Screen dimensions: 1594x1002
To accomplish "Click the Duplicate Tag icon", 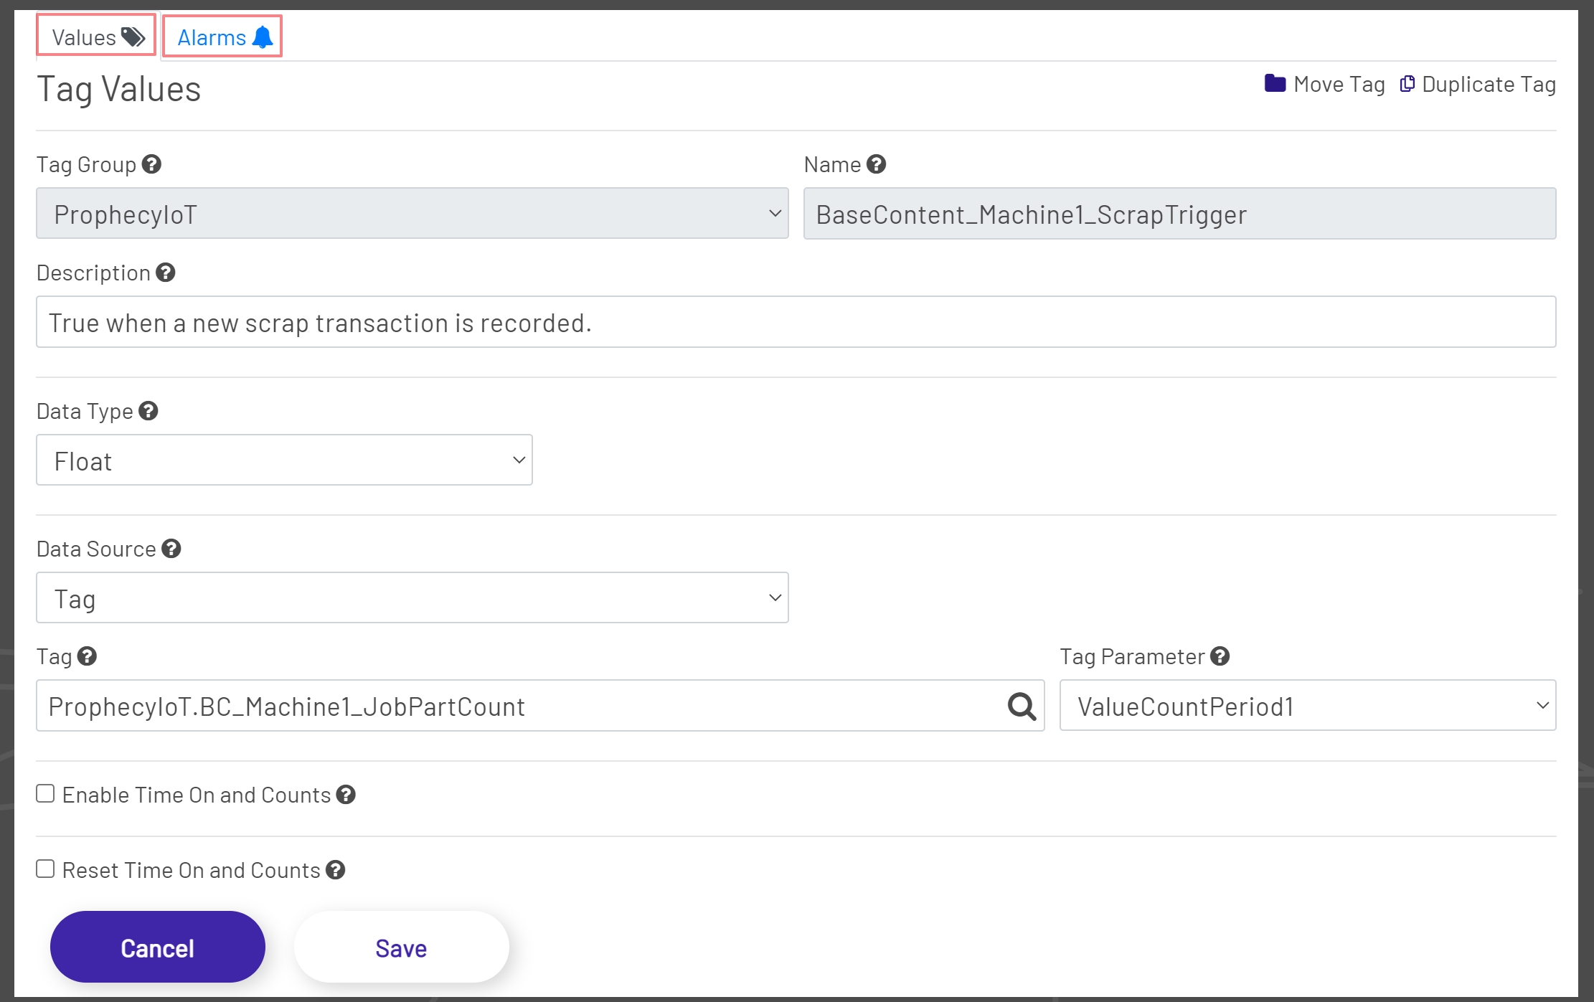I will [x=1407, y=83].
